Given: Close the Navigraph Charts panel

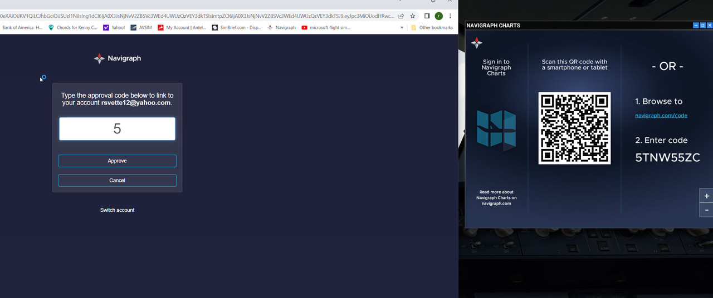Looking at the screenshot, I should [x=710, y=25].
